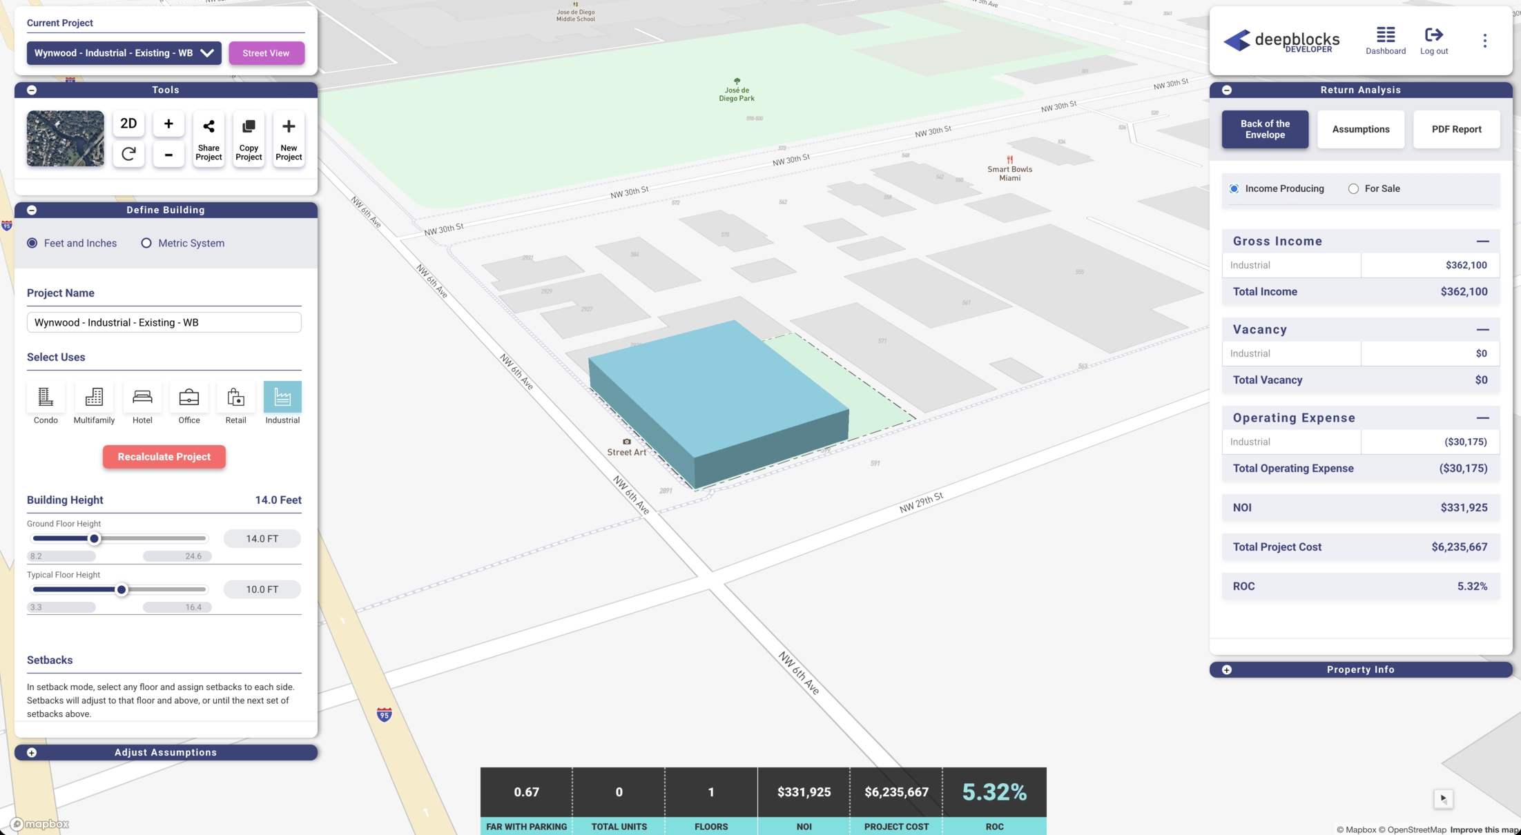Expand the Property Info panel
Screen dimensions: 1521x835
(1227, 669)
